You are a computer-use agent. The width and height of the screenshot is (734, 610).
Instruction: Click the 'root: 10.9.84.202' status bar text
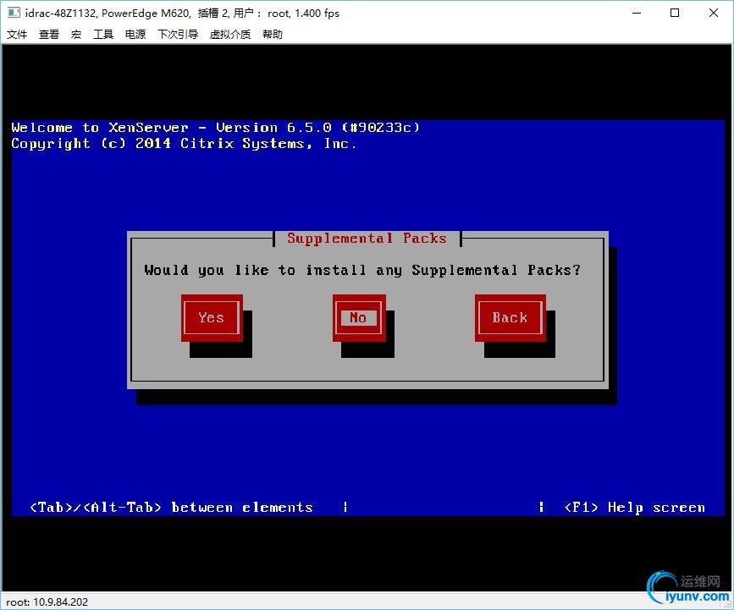point(47,602)
